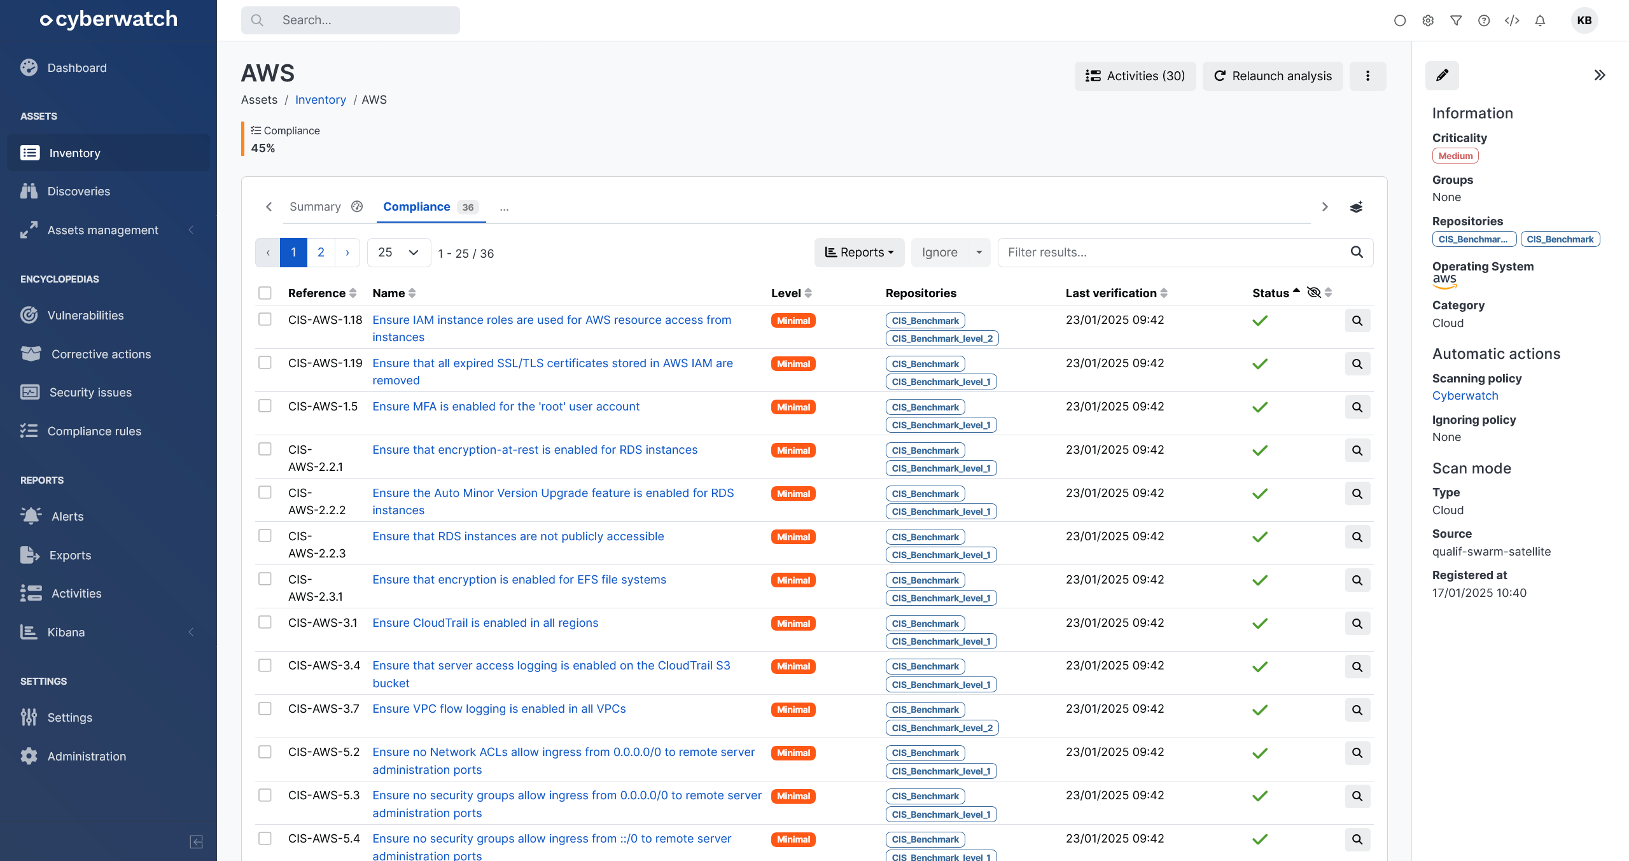Check the CIS-AWS-1.19 row checkbox
This screenshot has width=1629, height=861.
coord(265,363)
